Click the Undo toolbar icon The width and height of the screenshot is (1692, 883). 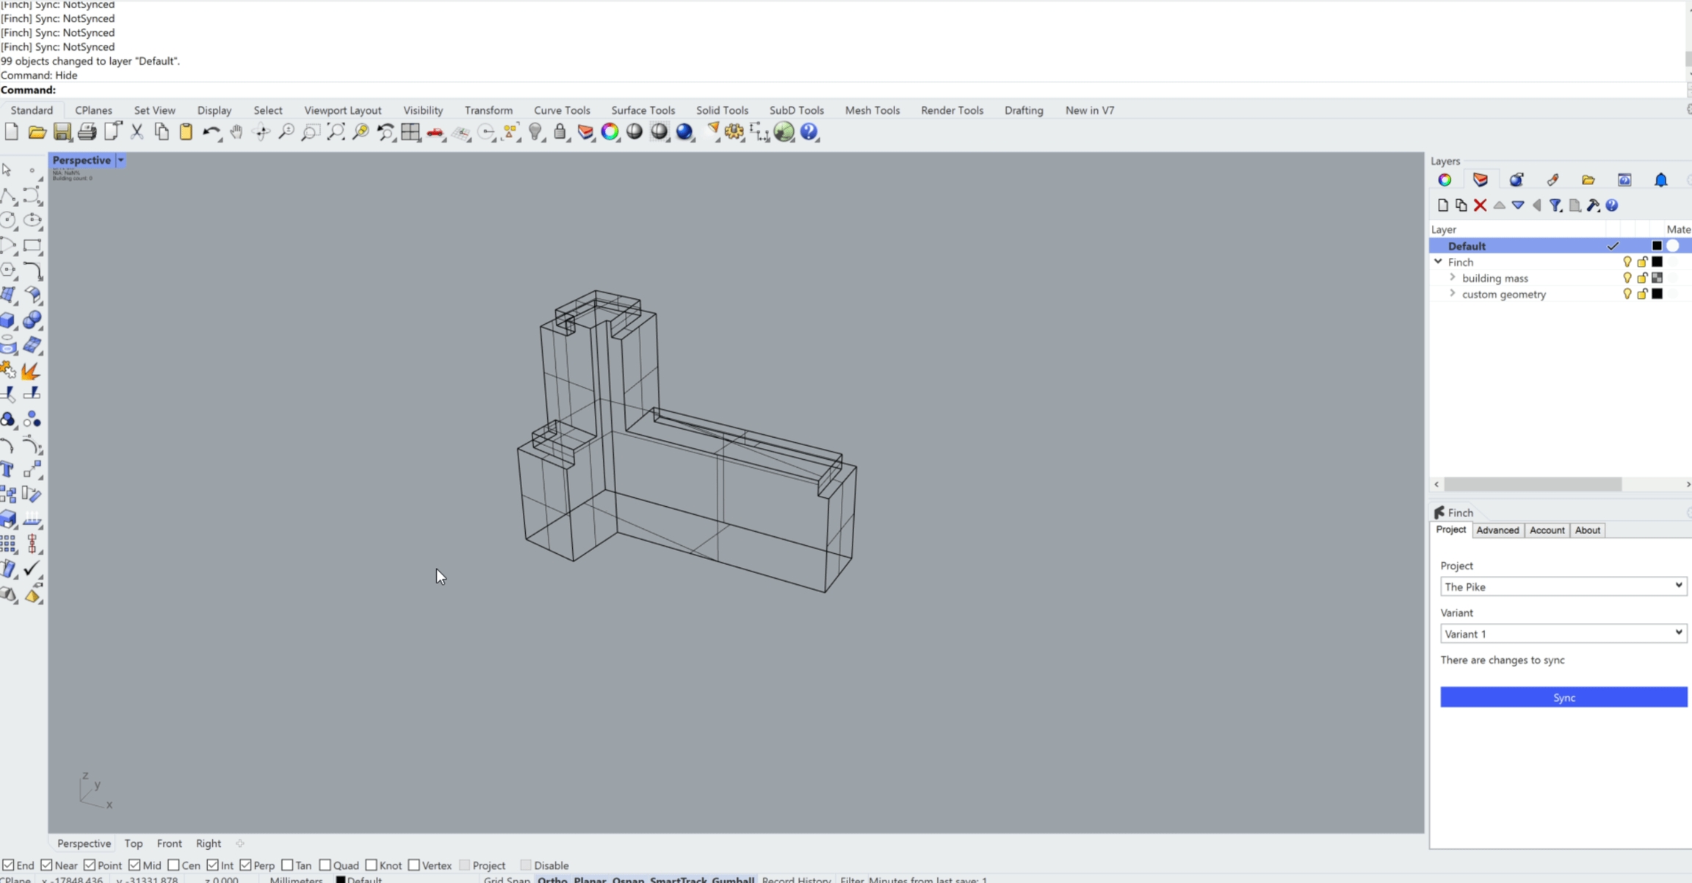coord(211,132)
